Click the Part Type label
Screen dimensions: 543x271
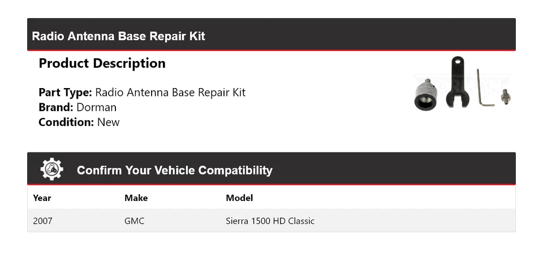65,93
